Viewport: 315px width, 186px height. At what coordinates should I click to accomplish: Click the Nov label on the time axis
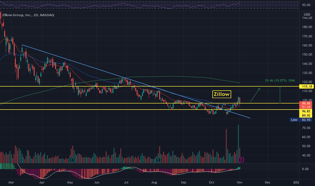240,182
